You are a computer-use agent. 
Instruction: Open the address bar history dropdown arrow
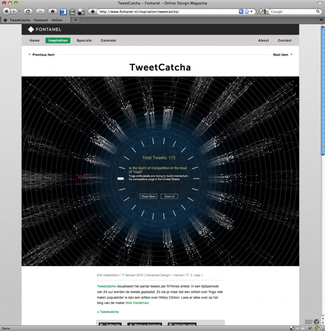click(251, 12)
